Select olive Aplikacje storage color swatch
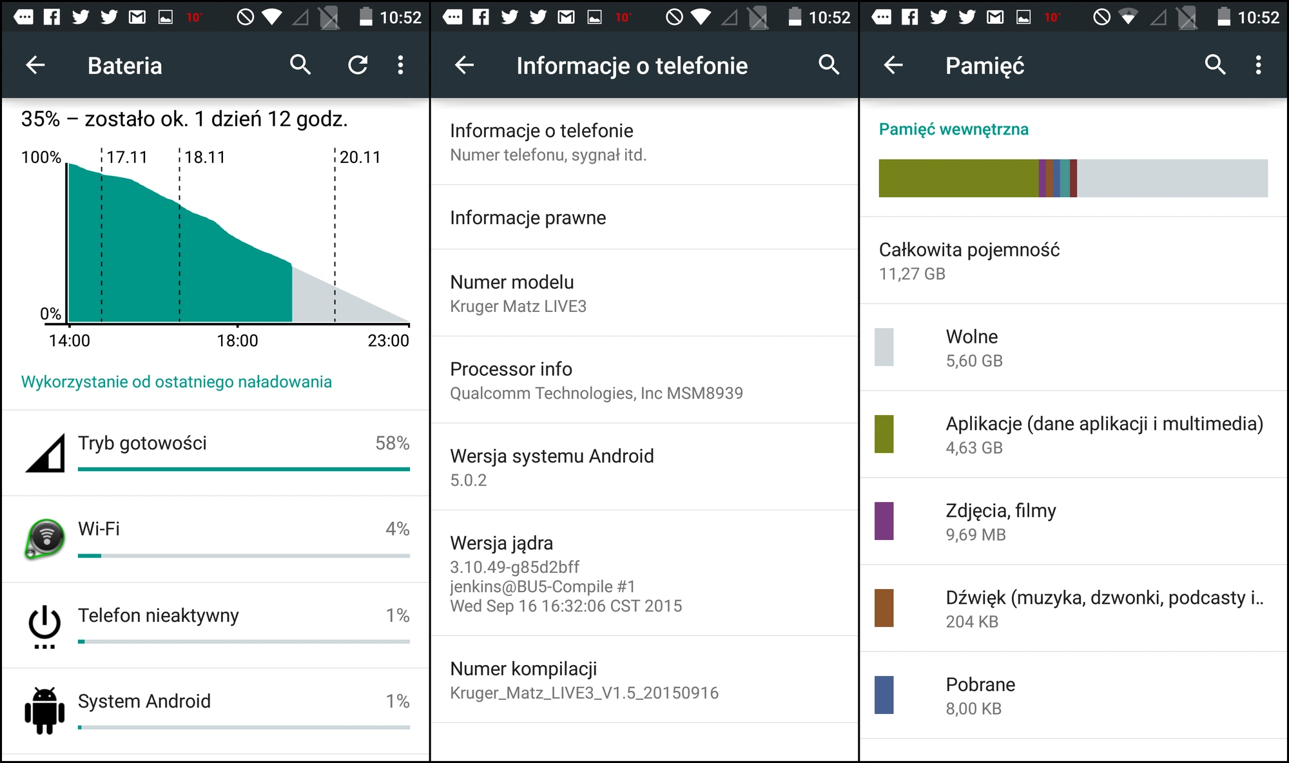 pyautogui.click(x=884, y=434)
